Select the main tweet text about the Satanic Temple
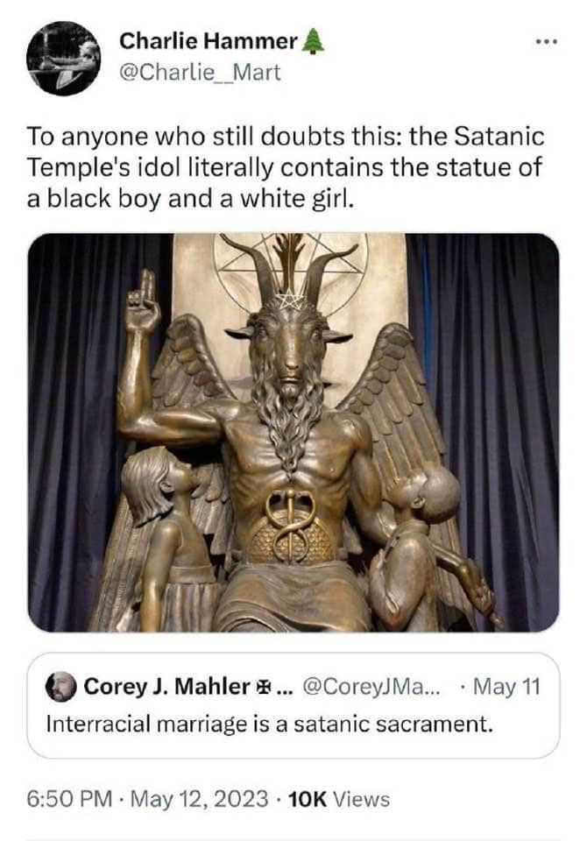This screenshot has width=587, height=841. click(286, 167)
